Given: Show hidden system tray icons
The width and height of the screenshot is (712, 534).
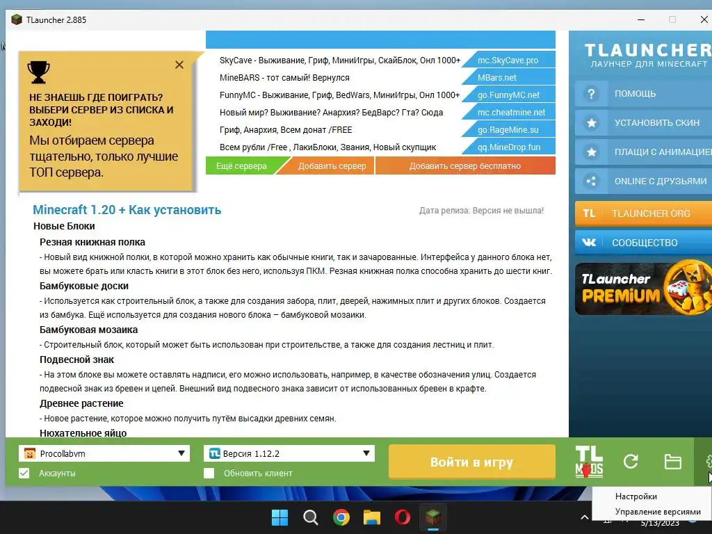Looking at the screenshot, I should coord(584,517).
